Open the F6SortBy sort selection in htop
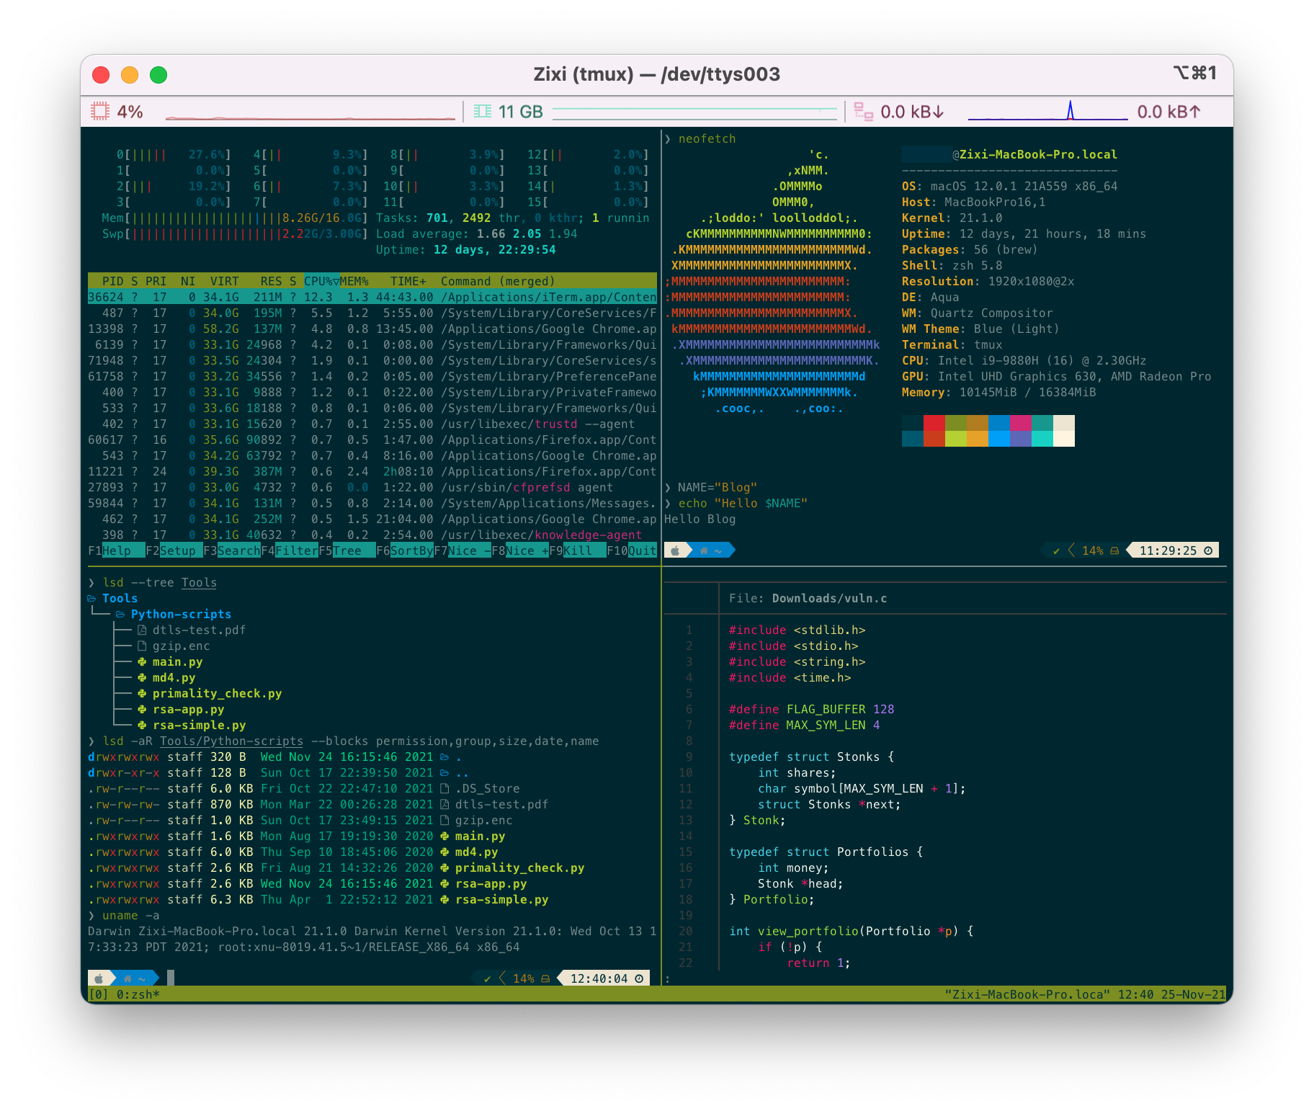 pos(406,550)
